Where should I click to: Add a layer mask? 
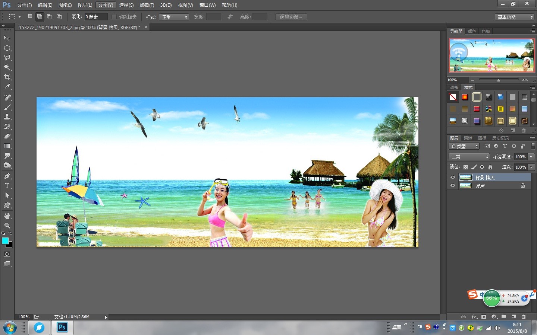point(484,317)
